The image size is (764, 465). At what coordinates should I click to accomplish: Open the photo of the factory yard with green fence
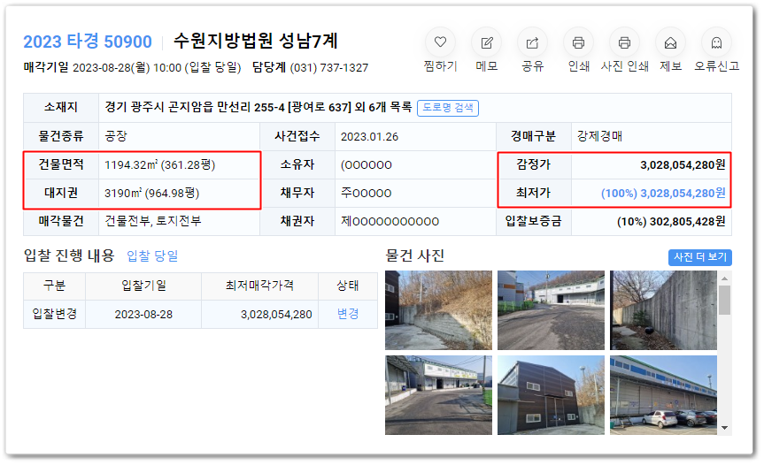(551, 309)
